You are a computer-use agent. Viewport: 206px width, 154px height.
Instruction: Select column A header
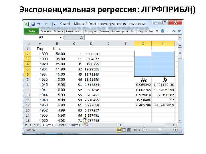(40, 44)
